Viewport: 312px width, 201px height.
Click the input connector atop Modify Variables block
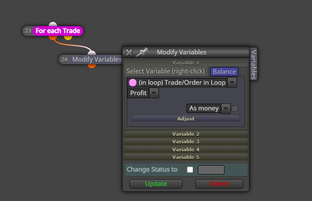(92, 53)
